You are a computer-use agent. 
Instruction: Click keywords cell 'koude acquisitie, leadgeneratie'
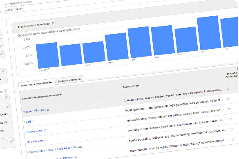(178, 135)
